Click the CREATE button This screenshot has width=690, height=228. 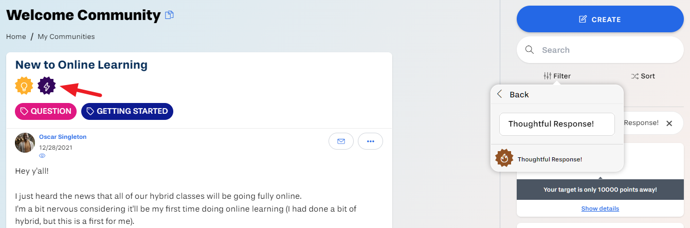click(x=600, y=19)
